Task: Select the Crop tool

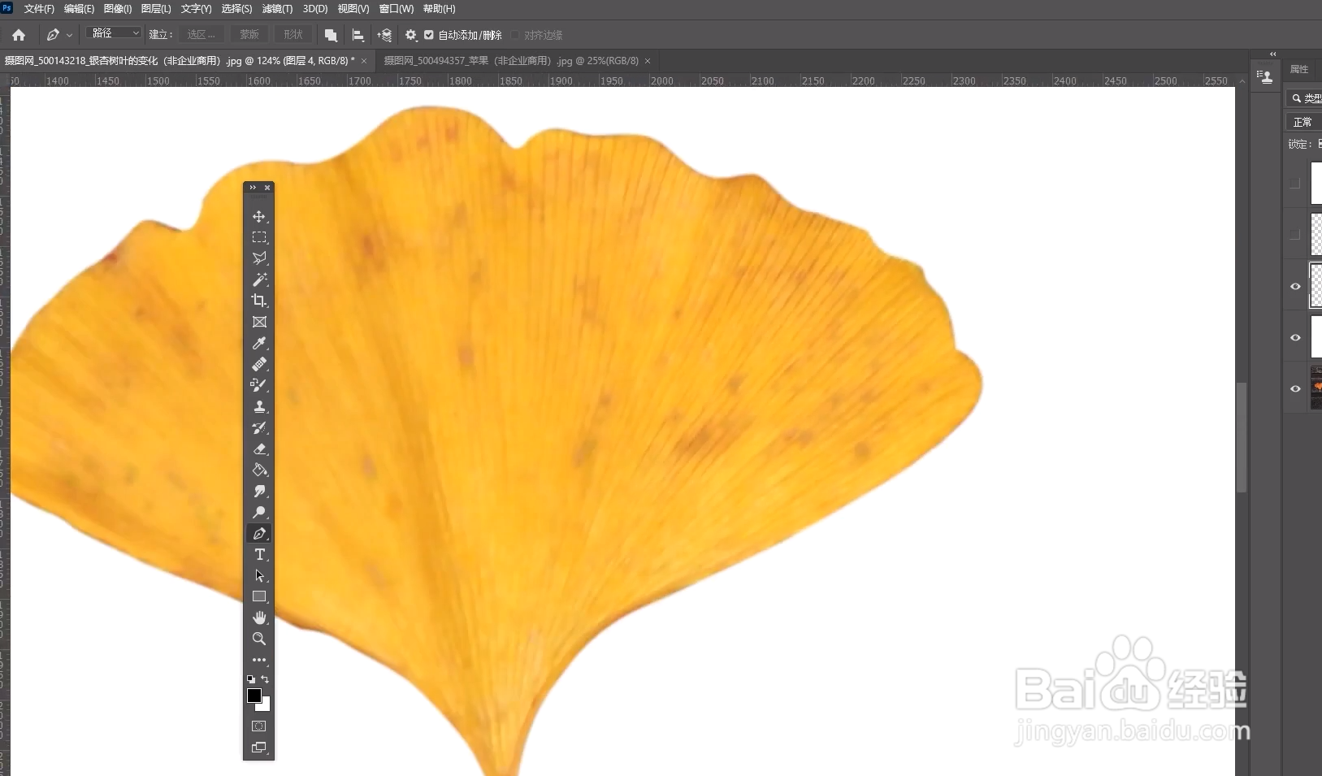Action: [x=259, y=301]
